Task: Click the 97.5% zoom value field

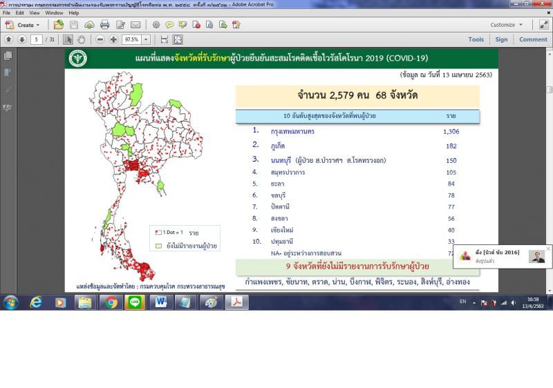Action: point(132,39)
